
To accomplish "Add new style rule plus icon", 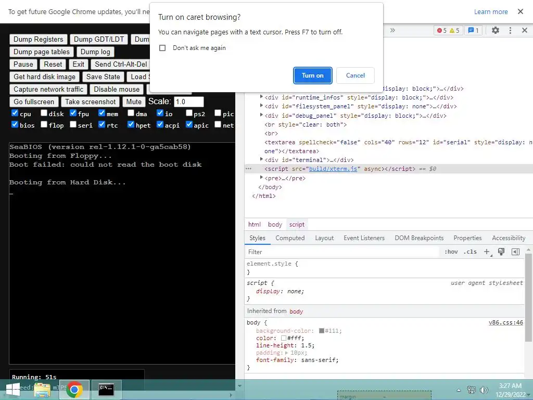I will (x=487, y=252).
